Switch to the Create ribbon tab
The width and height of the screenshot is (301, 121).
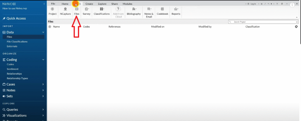[x=89, y=4]
